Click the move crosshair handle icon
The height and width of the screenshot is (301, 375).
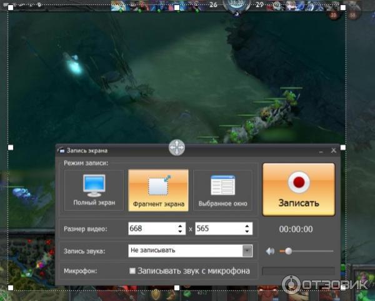(177, 148)
